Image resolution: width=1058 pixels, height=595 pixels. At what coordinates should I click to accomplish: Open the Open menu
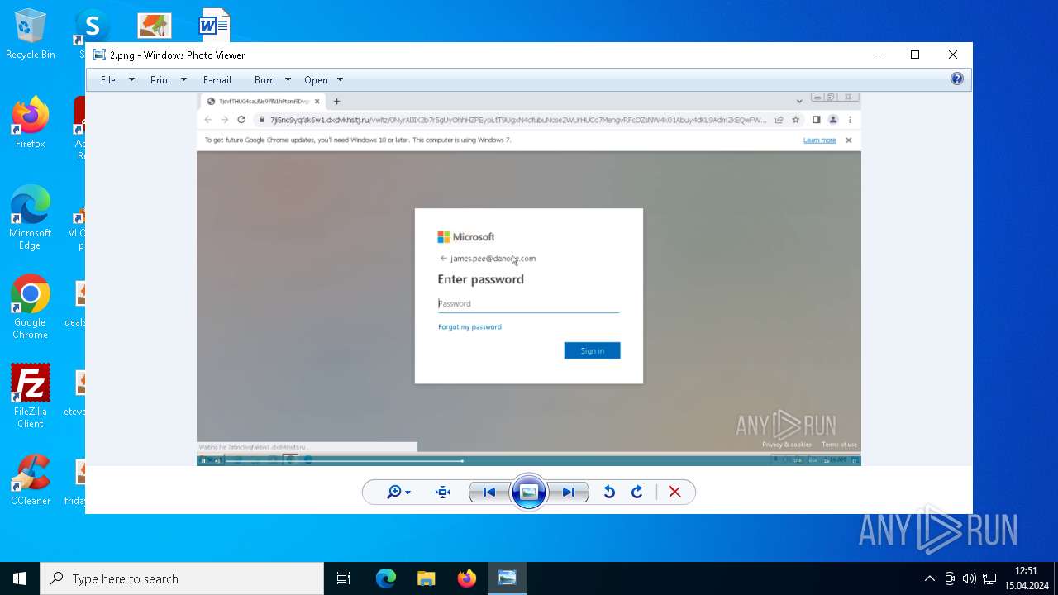pos(316,80)
